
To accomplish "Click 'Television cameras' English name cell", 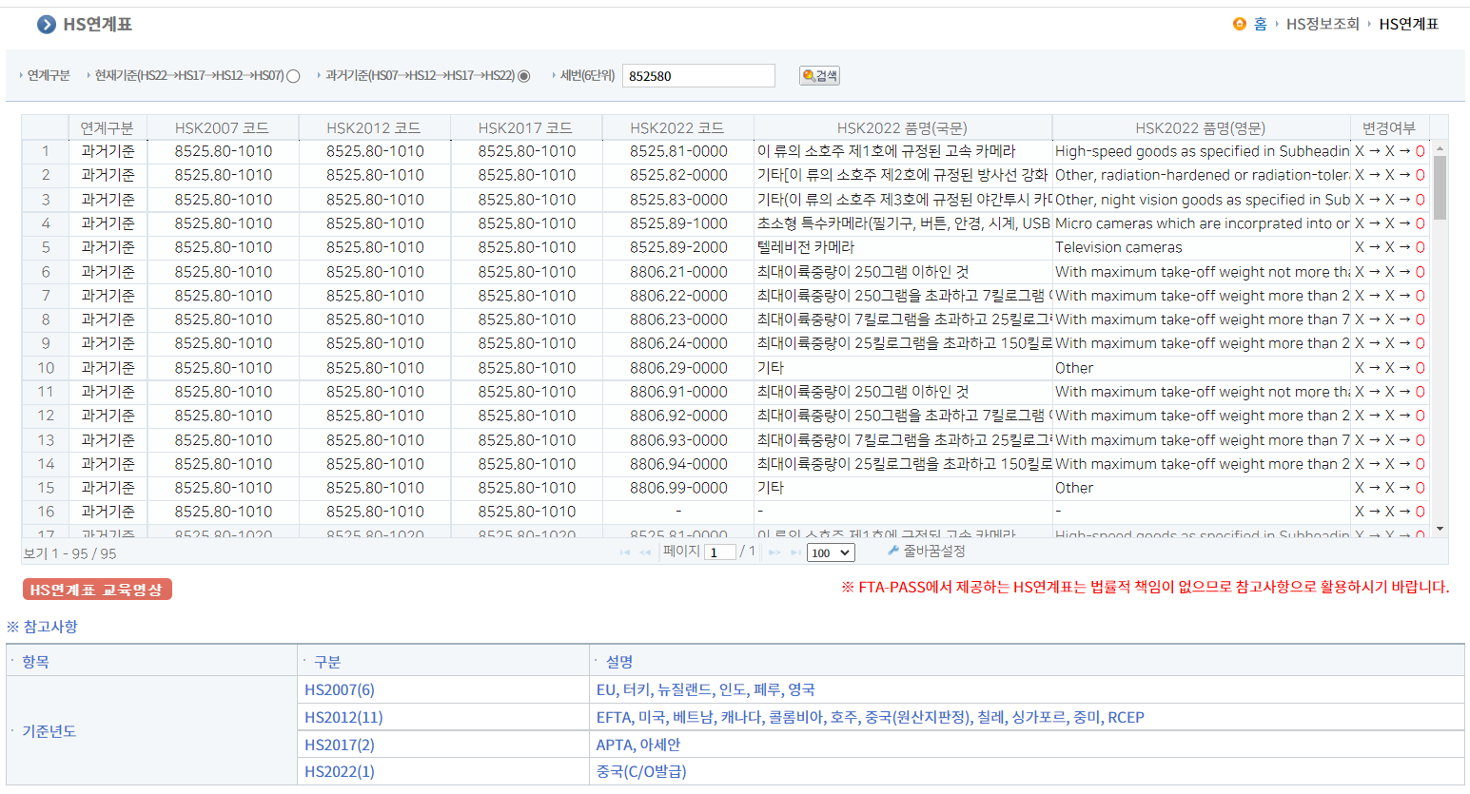I will pyautogui.click(x=1201, y=247).
